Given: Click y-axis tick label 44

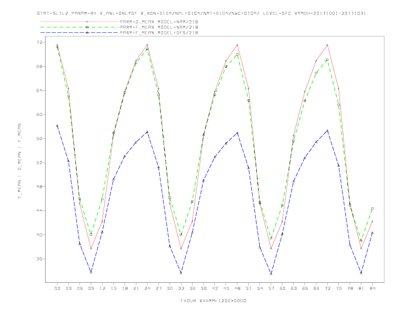Looking at the screenshot, I should point(40,211).
